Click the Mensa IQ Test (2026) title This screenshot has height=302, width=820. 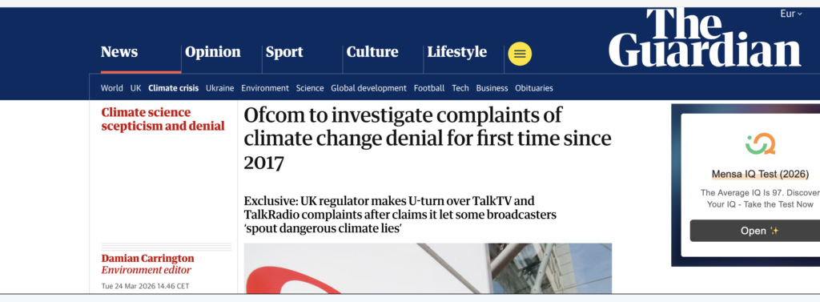[760, 175]
